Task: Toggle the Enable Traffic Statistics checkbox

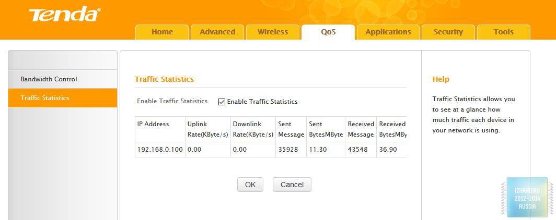Action: coord(222,102)
